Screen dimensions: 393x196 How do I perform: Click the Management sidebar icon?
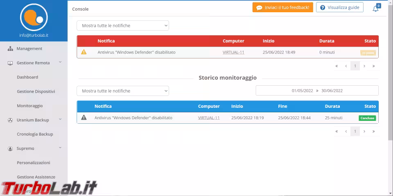[x=10, y=49]
